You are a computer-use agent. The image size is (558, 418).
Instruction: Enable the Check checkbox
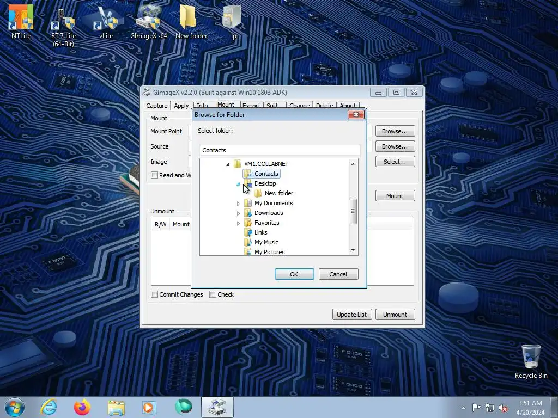tap(213, 294)
